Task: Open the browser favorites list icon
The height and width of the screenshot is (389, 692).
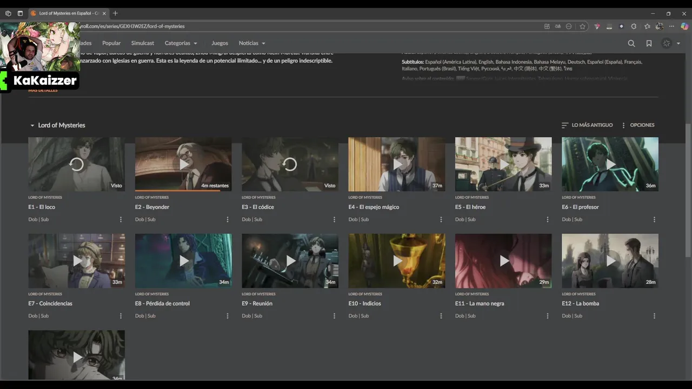Action: [647, 26]
